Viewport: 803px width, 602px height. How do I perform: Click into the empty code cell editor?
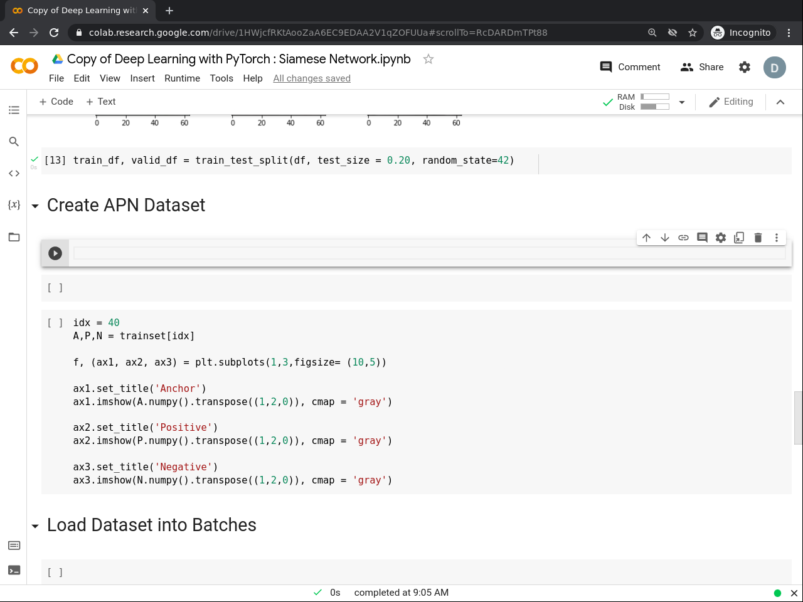pyautogui.click(x=427, y=253)
